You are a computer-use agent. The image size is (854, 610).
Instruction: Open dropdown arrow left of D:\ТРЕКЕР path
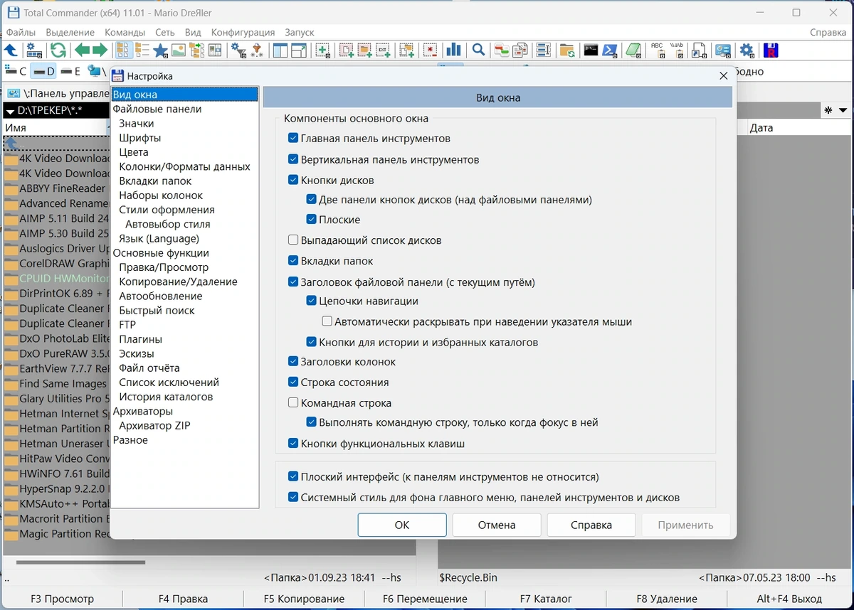[10, 111]
